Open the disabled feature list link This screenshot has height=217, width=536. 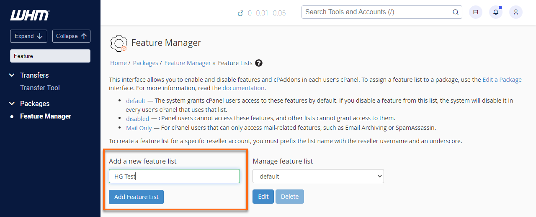(x=137, y=119)
